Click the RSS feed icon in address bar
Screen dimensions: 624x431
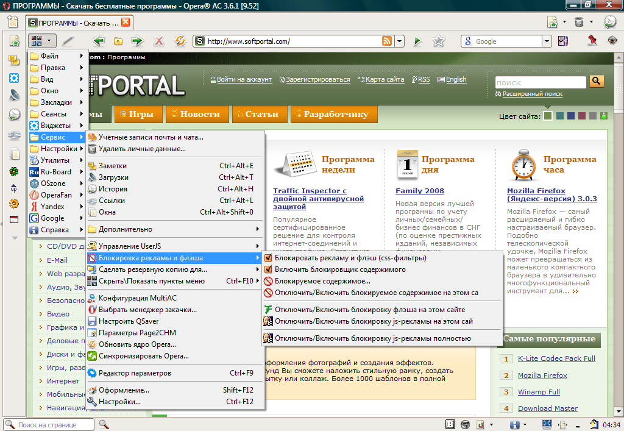[387, 41]
